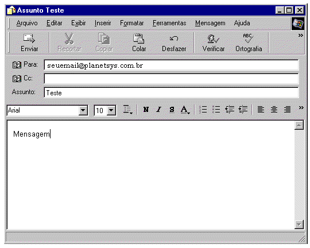Click the Recortar scissors icon
This screenshot has width=310, height=248.
tap(69, 38)
